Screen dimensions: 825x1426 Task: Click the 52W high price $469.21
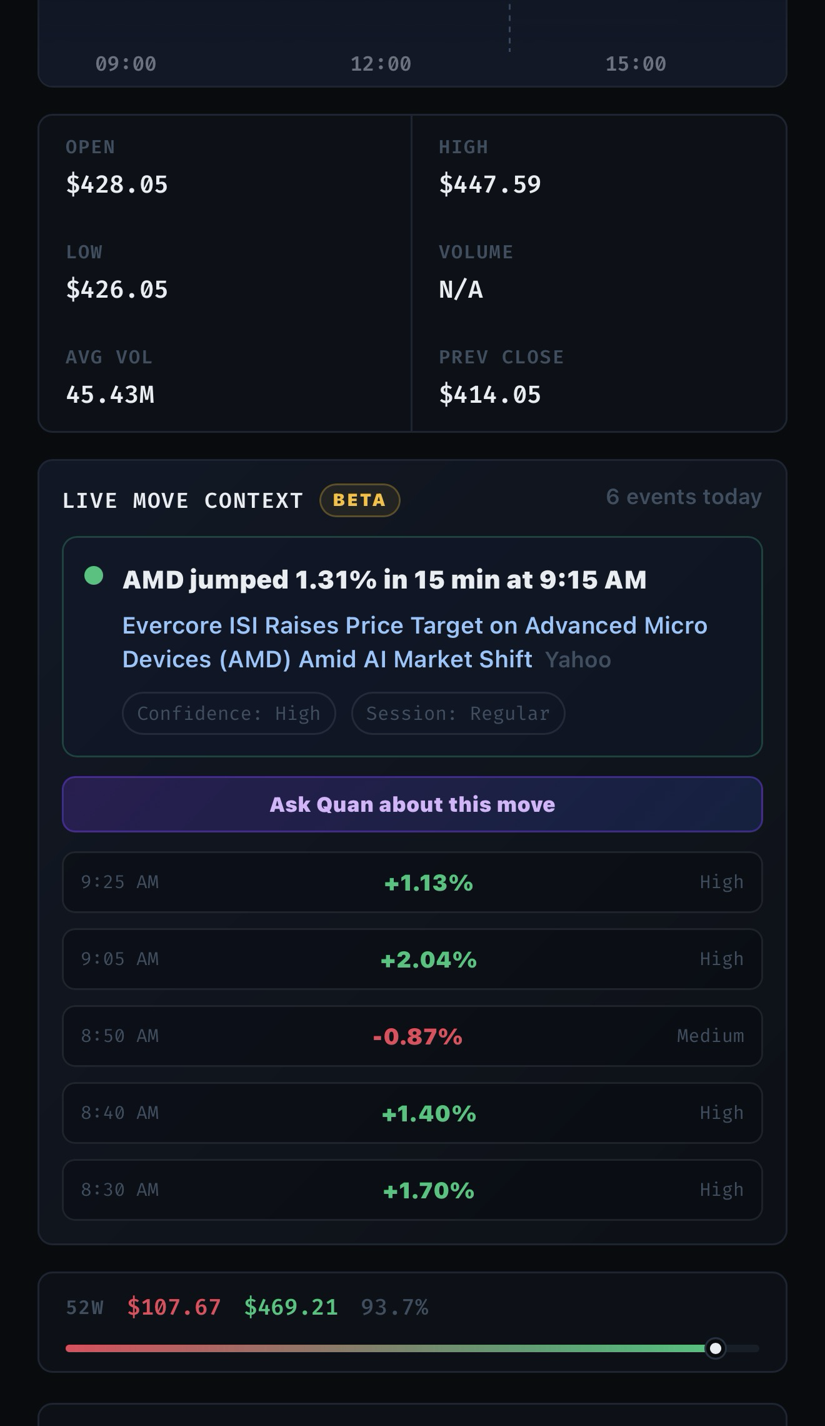coord(291,1307)
